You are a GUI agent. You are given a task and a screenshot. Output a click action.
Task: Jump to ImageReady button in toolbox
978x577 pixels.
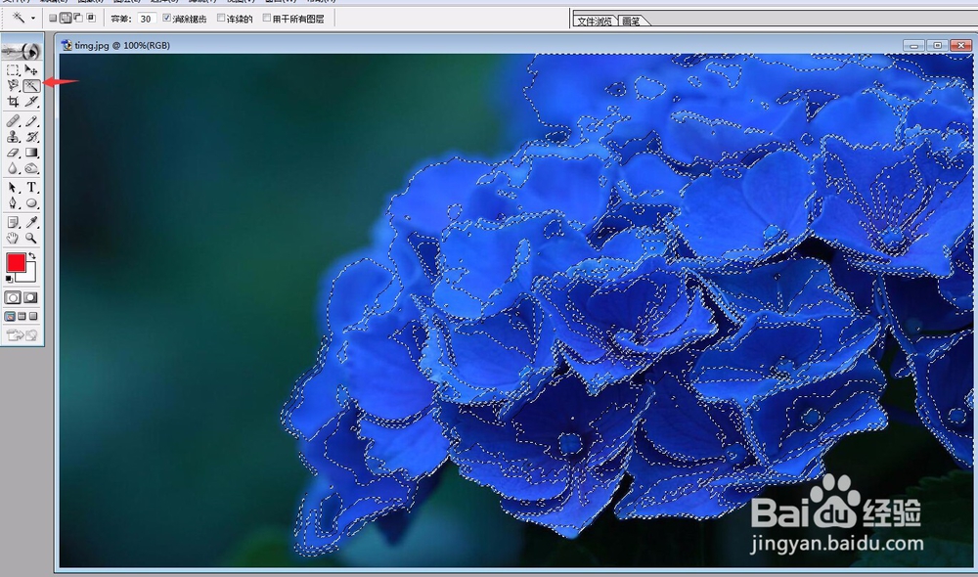coord(22,335)
